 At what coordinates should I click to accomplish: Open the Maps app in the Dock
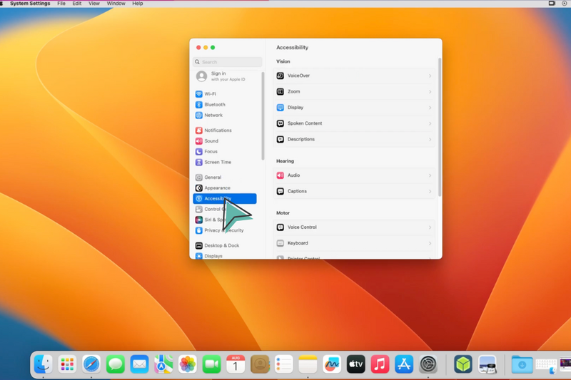coord(163,364)
